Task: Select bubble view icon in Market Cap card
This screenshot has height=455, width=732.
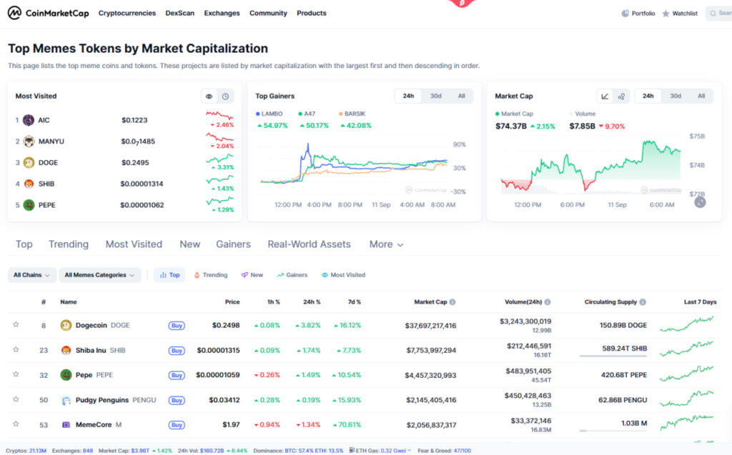Action: pos(621,96)
